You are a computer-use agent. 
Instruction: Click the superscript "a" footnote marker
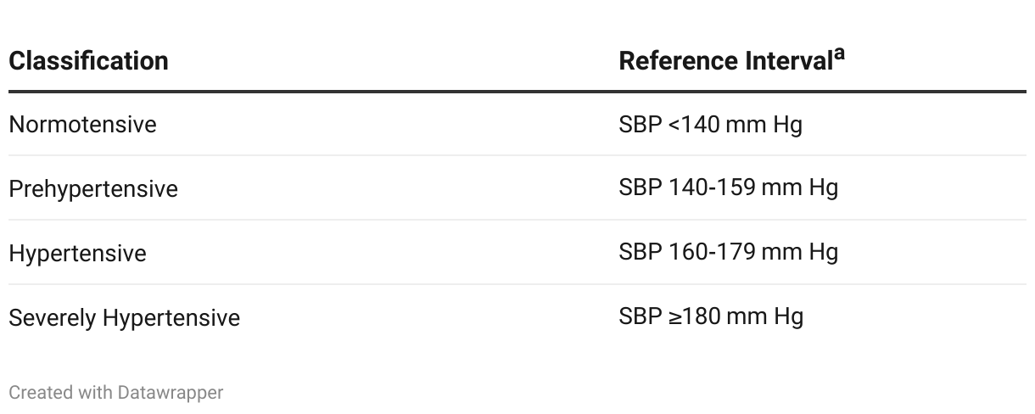pyautogui.click(x=839, y=55)
